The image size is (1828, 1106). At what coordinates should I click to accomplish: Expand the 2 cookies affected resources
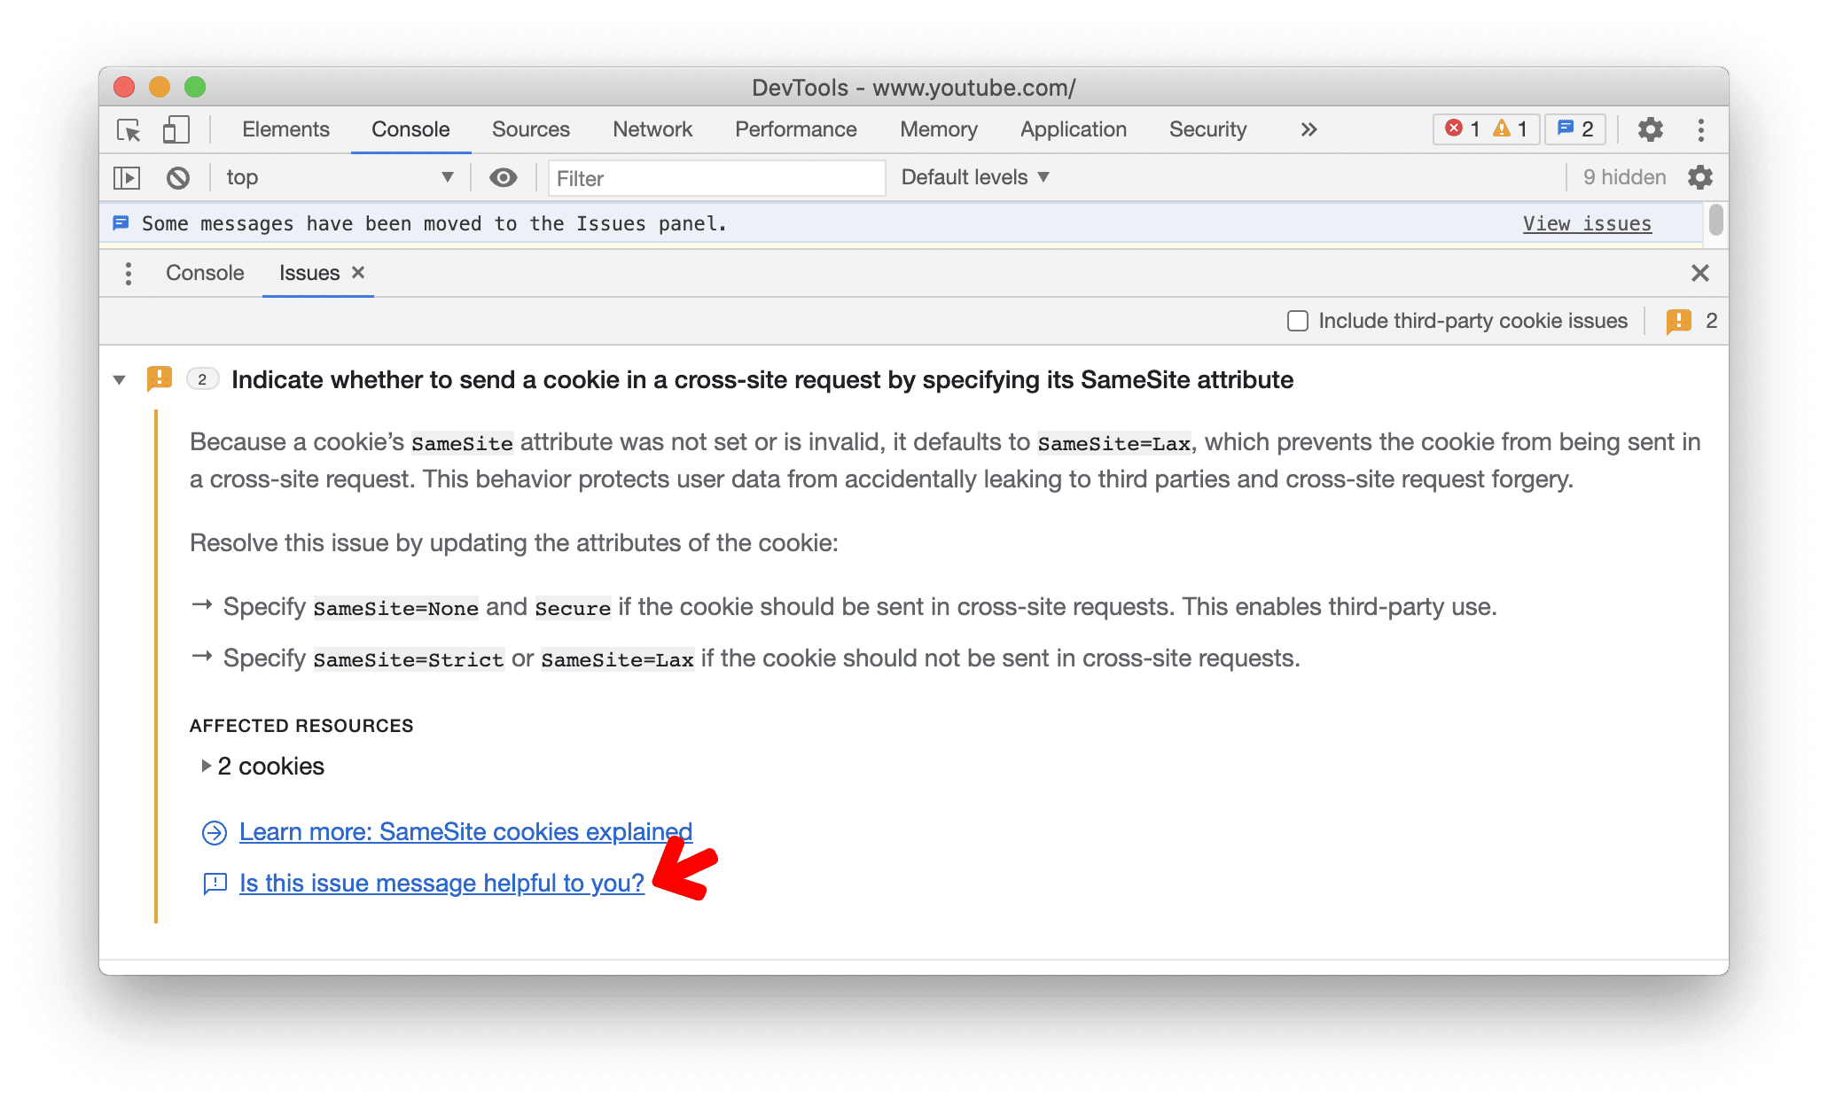click(213, 767)
